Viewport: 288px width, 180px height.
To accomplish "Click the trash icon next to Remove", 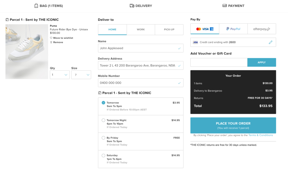I will (51, 42).
